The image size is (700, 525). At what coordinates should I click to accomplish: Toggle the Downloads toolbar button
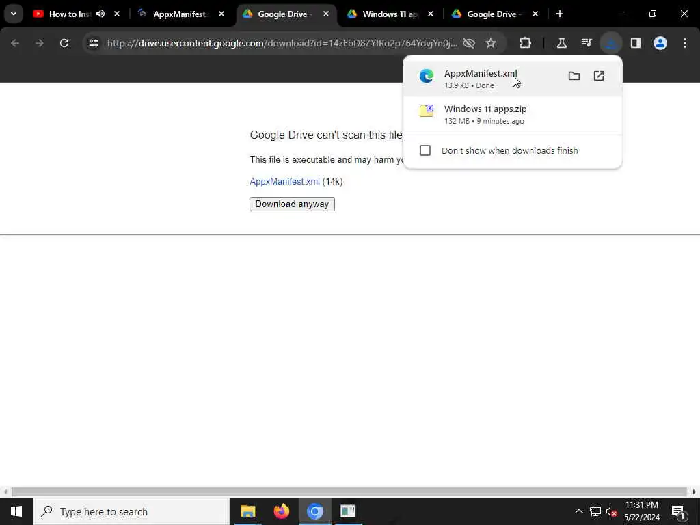click(610, 43)
